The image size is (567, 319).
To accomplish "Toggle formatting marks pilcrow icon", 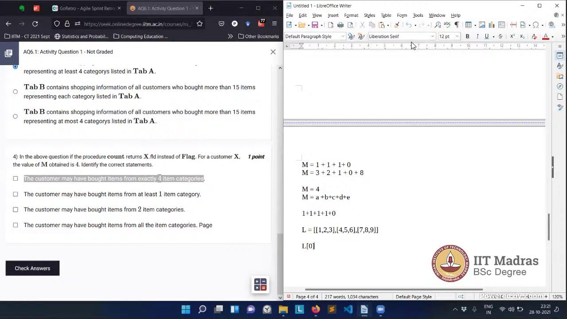I will 457,25.
